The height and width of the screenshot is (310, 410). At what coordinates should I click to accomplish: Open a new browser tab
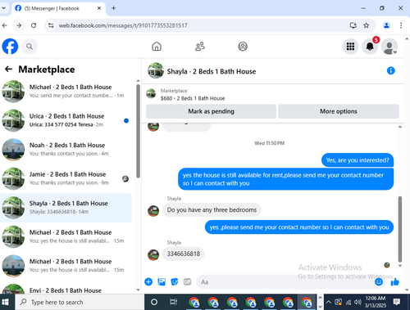pyautogui.click(x=114, y=8)
